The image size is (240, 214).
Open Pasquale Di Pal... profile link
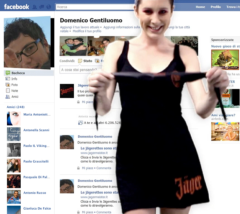pos(37,177)
